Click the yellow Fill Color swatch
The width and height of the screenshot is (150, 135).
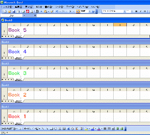86,128
